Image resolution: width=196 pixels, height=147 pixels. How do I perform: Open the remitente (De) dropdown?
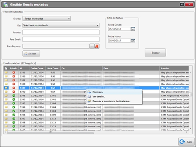pos(61,25)
